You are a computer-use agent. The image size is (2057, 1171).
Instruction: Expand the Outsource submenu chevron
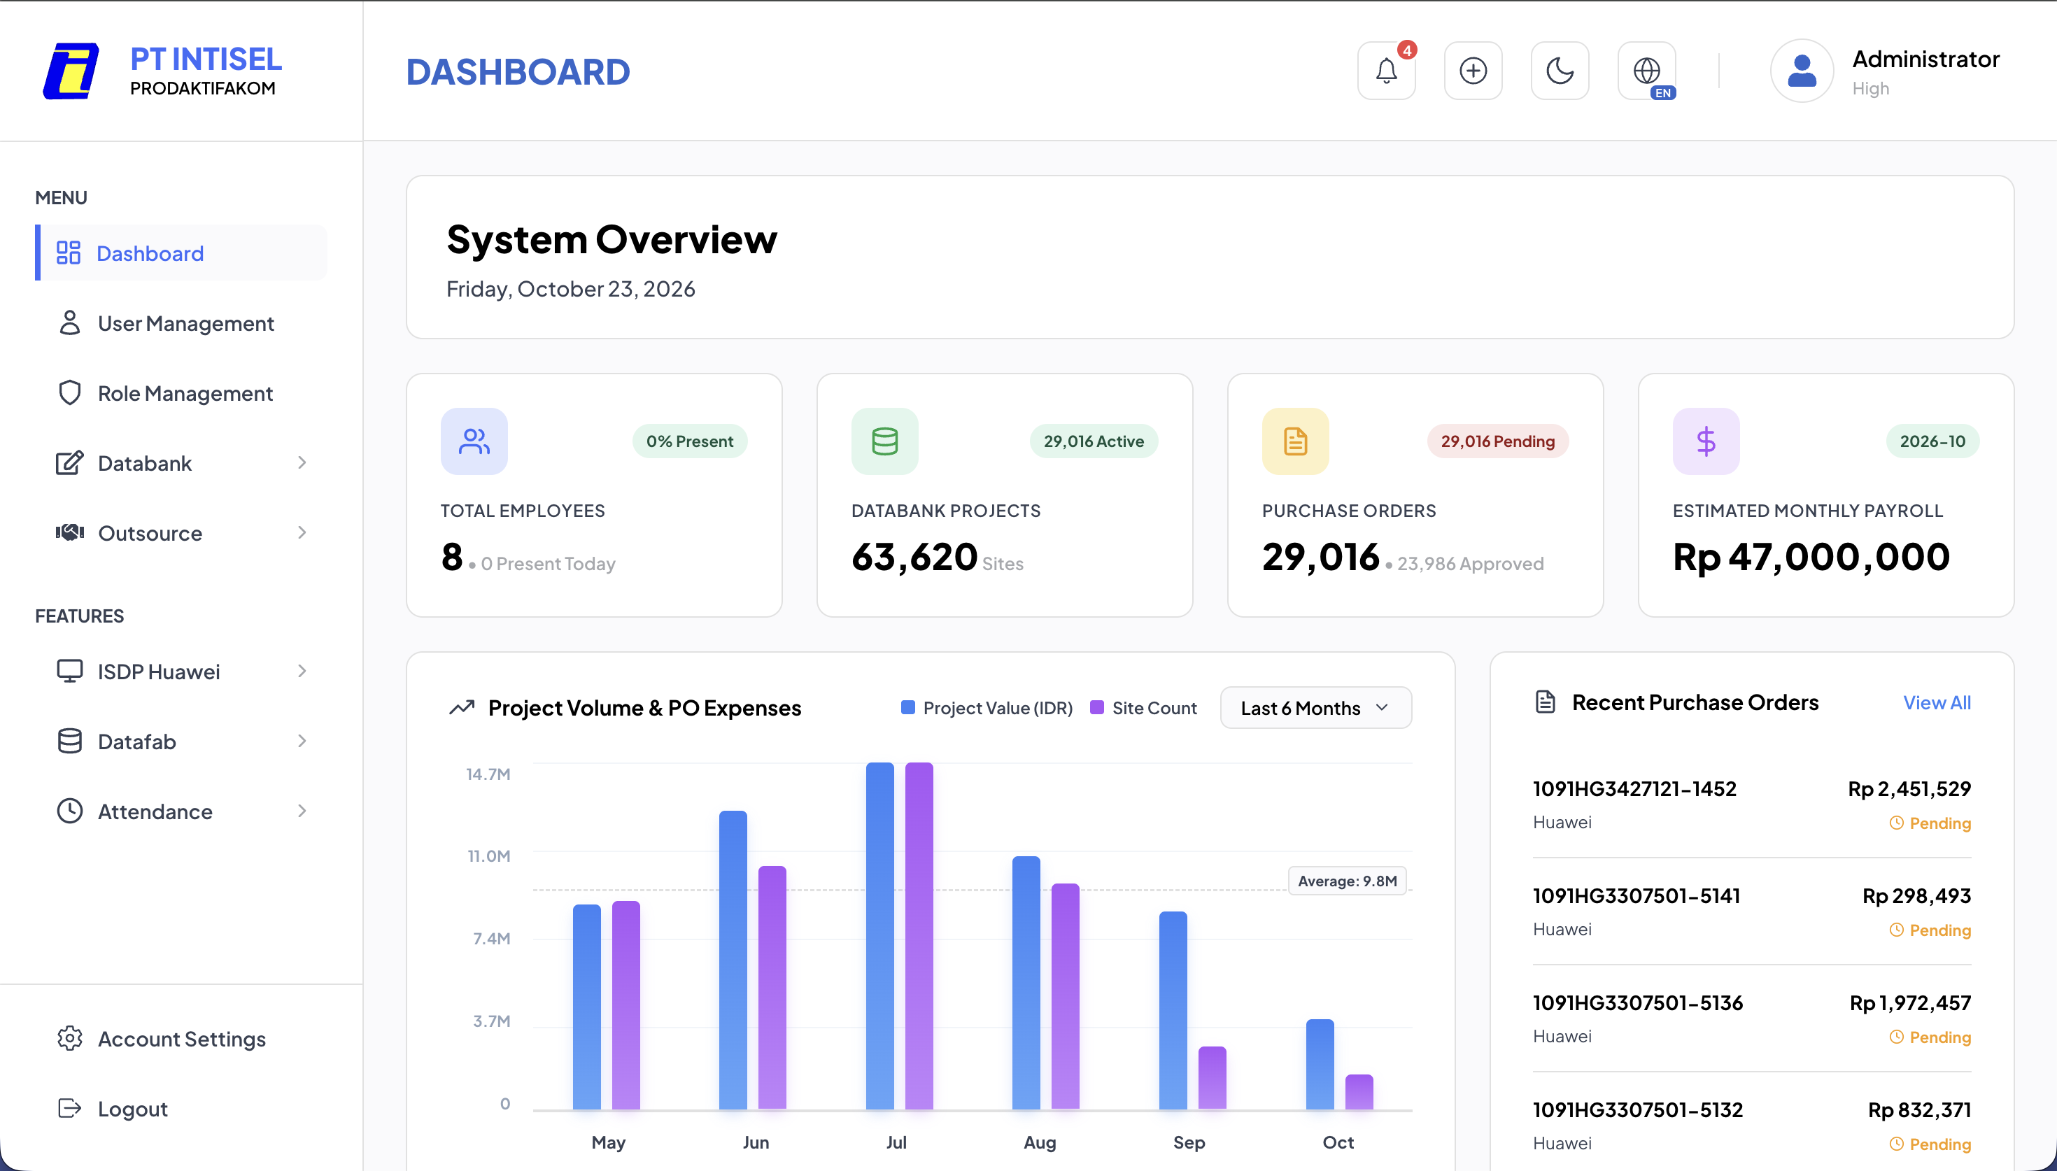pyautogui.click(x=302, y=532)
